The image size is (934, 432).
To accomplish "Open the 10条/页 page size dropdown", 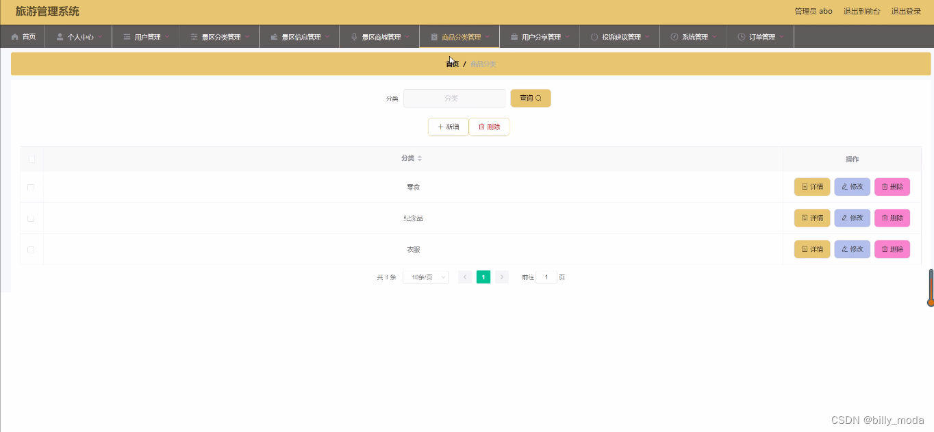I will tap(426, 277).
